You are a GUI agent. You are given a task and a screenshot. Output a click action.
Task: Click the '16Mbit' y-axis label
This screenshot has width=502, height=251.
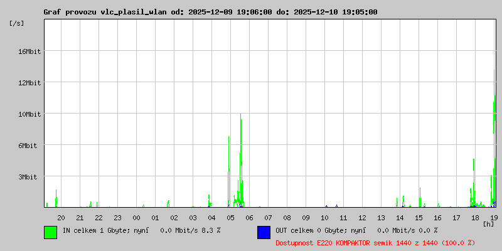(29, 51)
